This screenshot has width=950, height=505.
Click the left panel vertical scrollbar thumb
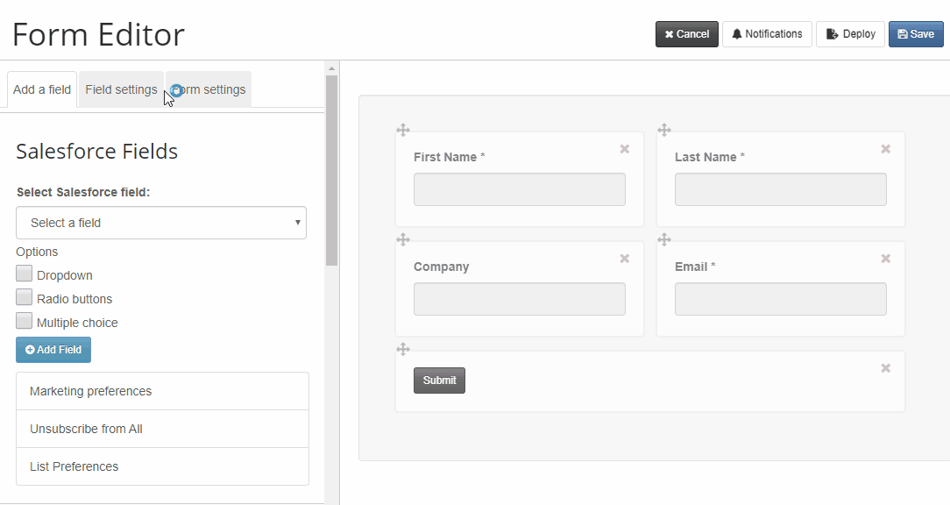click(x=331, y=170)
